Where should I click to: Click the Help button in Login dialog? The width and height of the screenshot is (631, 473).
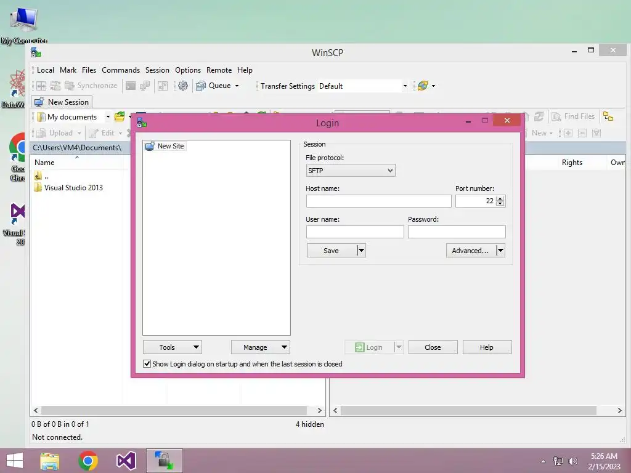[487, 347]
